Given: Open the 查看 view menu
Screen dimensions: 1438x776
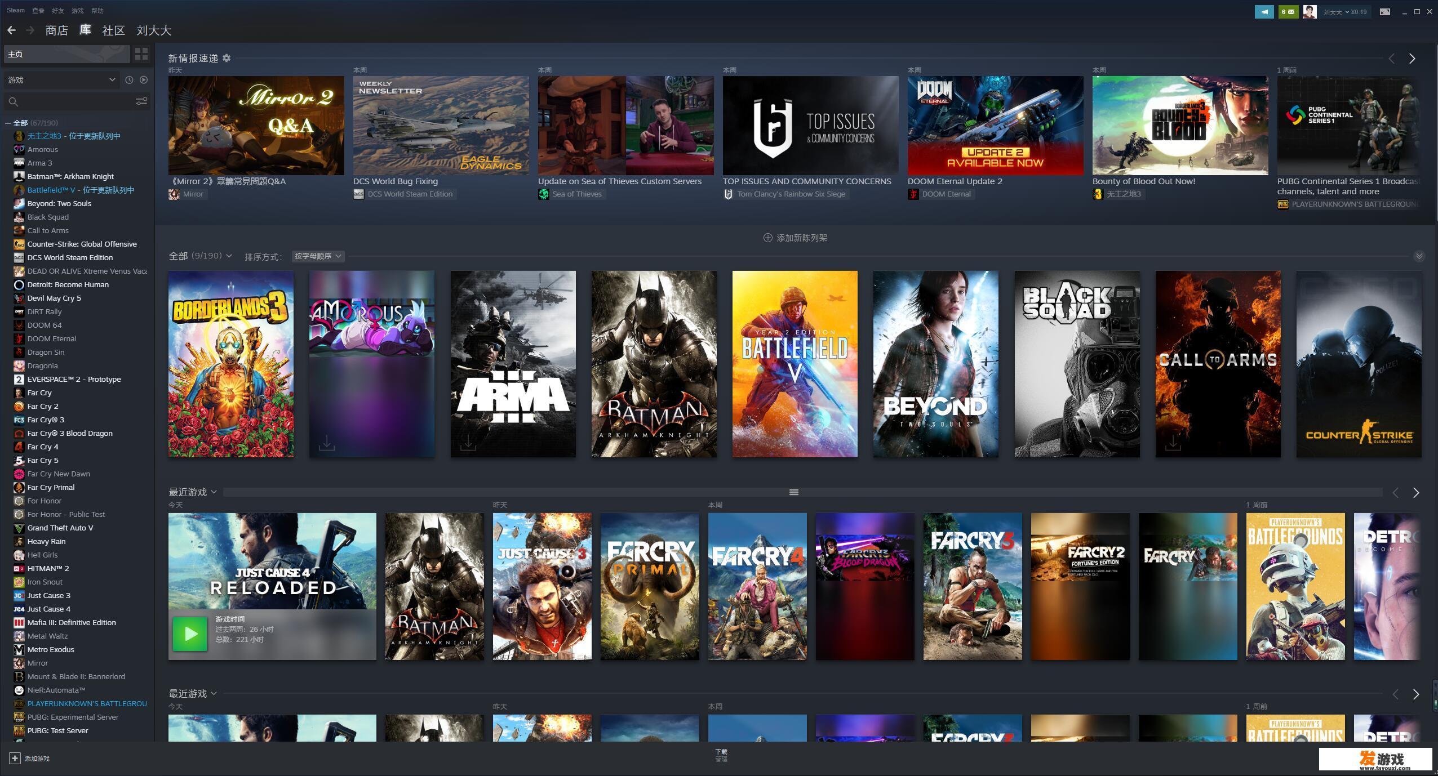Looking at the screenshot, I should [x=38, y=10].
